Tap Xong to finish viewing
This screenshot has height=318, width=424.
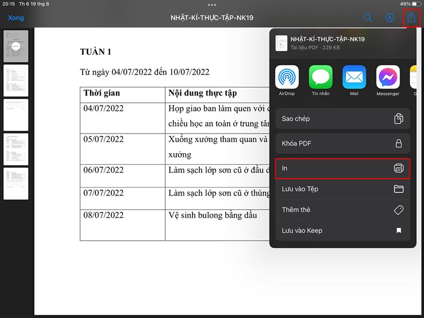tap(16, 17)
